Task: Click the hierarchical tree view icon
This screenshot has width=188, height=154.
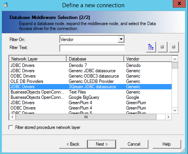Action: tap(151, 47)
